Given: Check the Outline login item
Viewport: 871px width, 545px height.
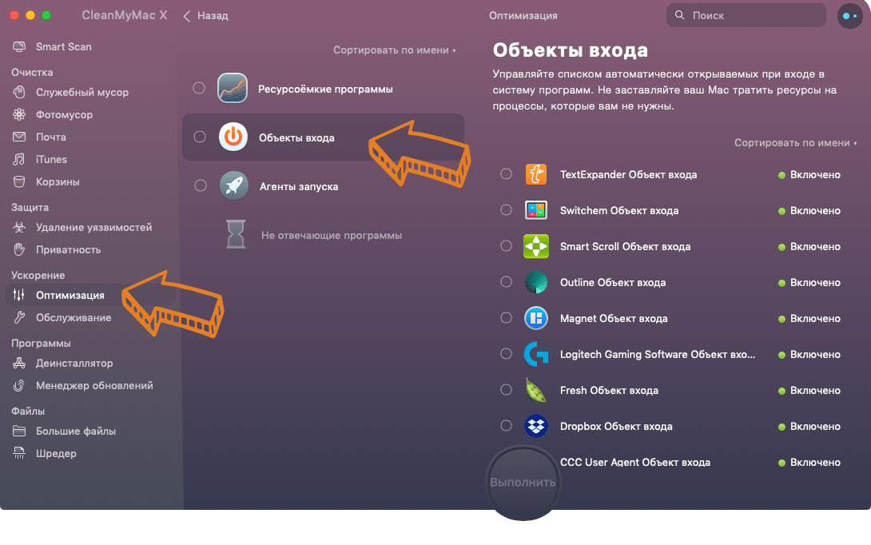Looking at the screenshot, I should tap(506, 281).
